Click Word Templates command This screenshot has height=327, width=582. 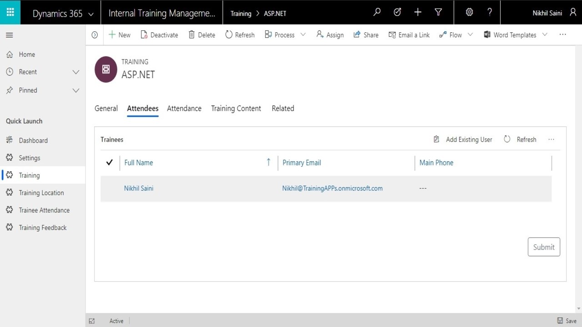coord(510,35)
